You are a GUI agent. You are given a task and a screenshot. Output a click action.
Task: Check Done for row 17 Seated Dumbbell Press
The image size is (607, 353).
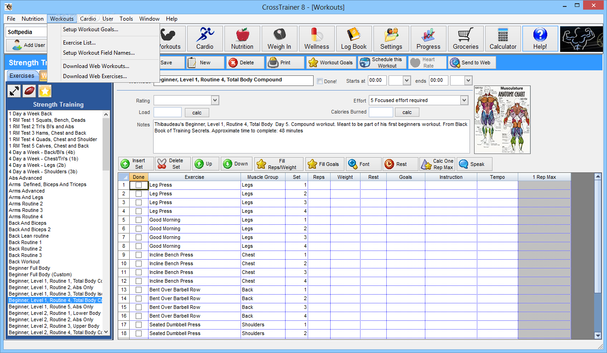(x=138, y=325)
